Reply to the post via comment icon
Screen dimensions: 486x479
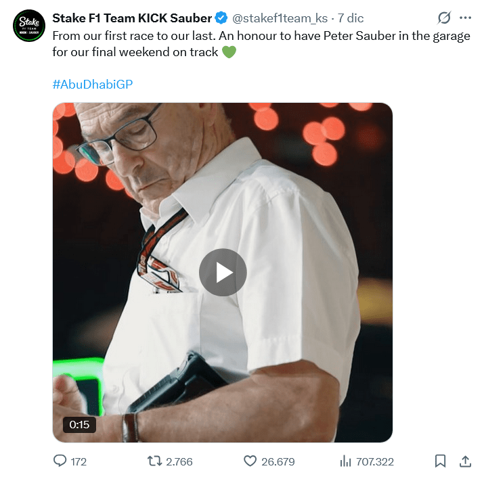[x=60, y=461]
